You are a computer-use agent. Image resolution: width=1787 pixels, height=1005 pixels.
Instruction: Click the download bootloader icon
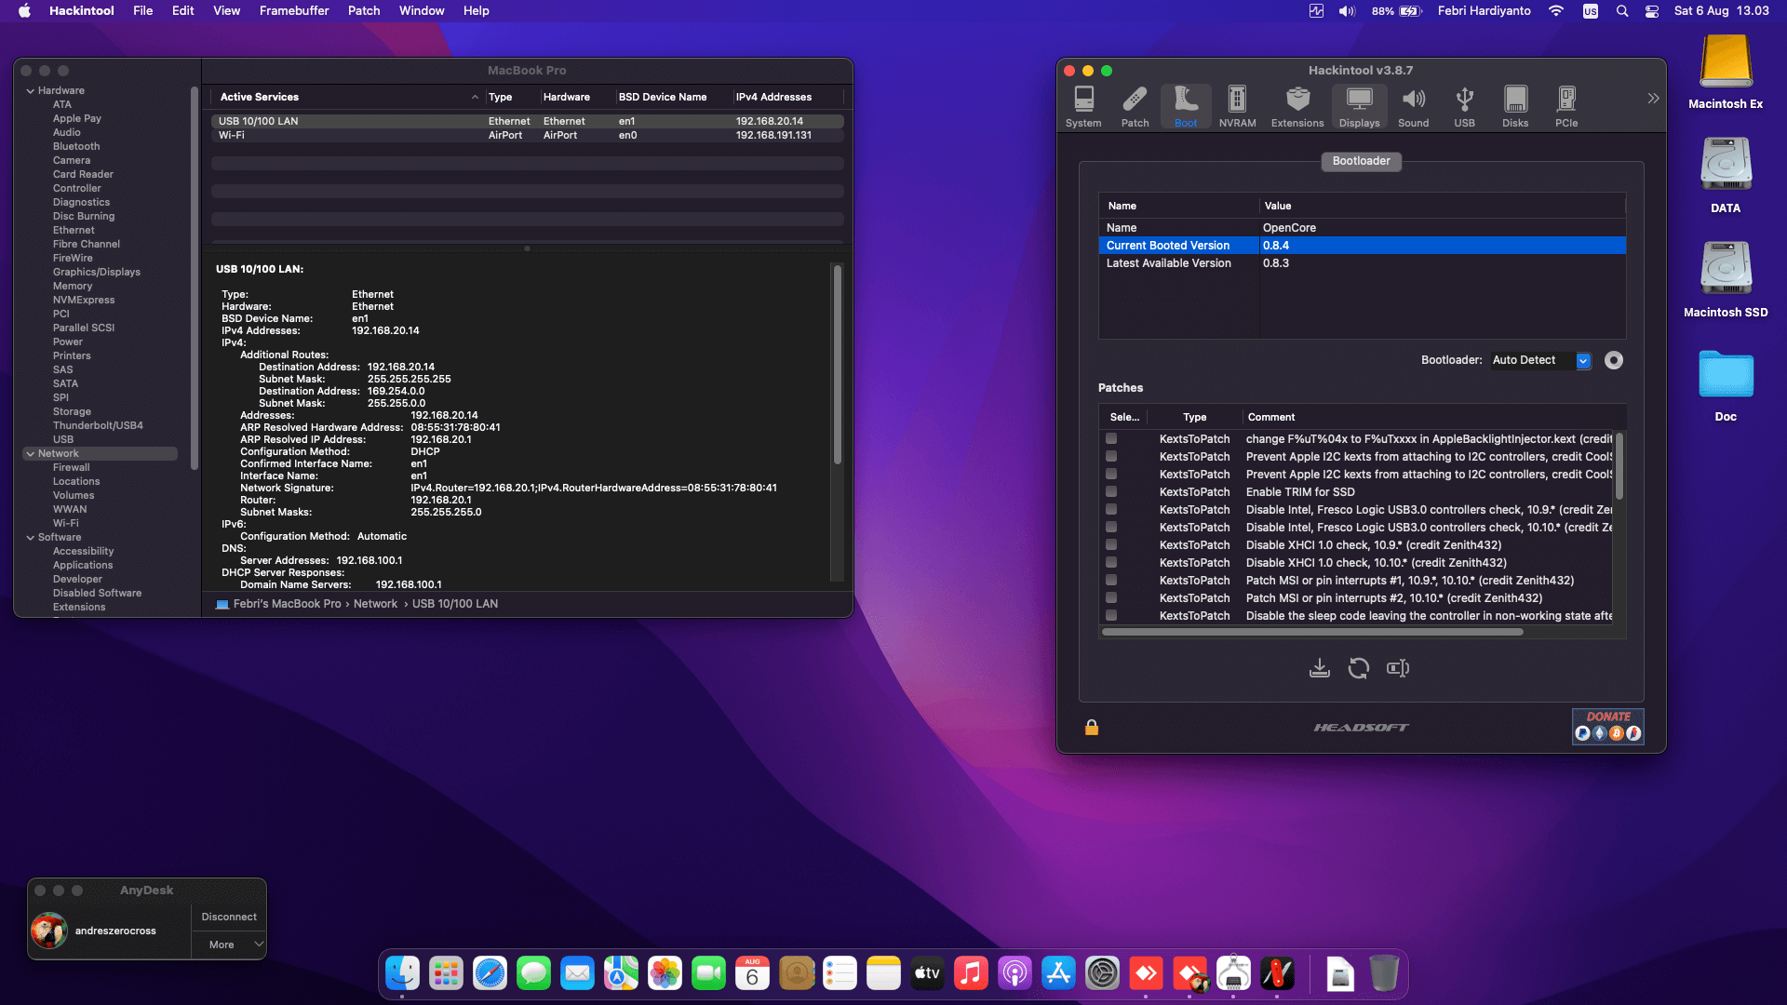[1319, 668]
